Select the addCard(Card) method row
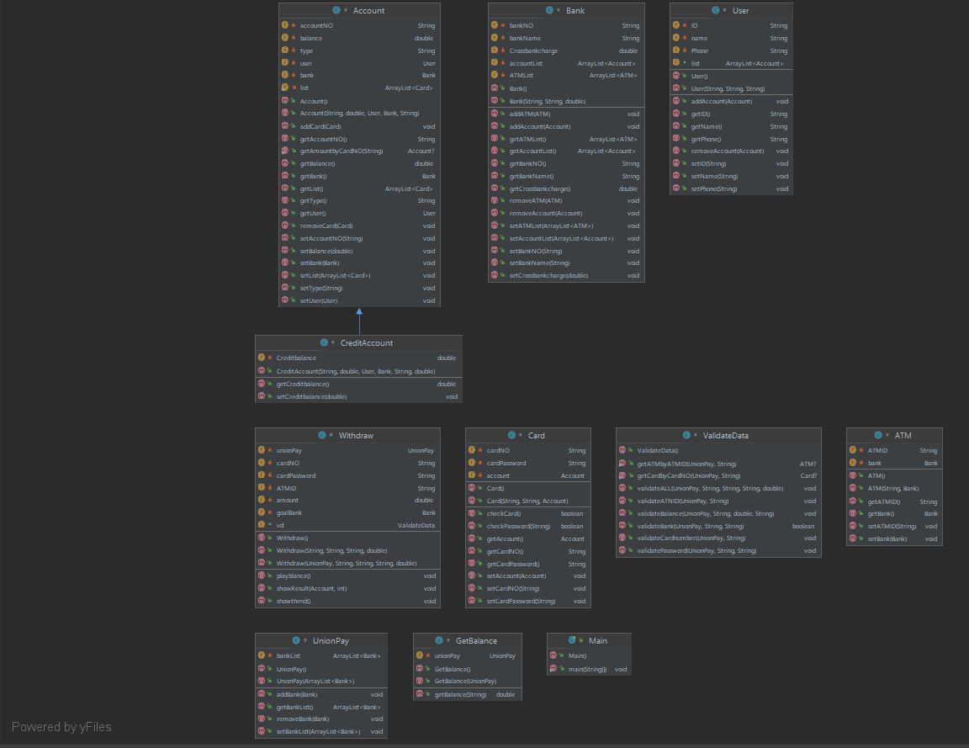Screen dimensions: 969x748 pyautogui.click(x=360, y=126)
